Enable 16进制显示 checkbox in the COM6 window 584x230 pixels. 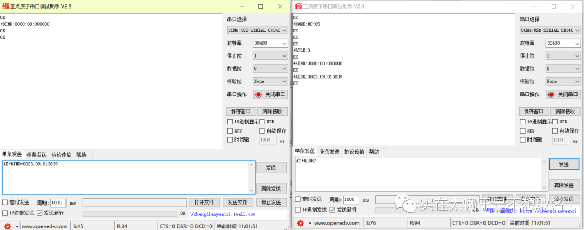pos(230,122)
